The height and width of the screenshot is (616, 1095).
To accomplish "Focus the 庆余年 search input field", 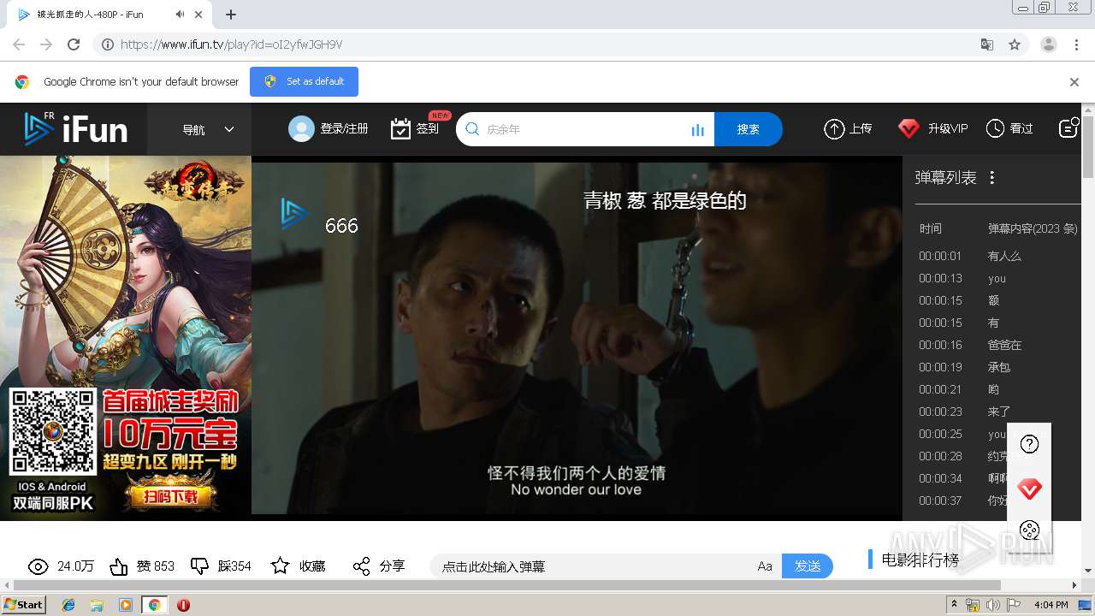I will pos(584,129).
